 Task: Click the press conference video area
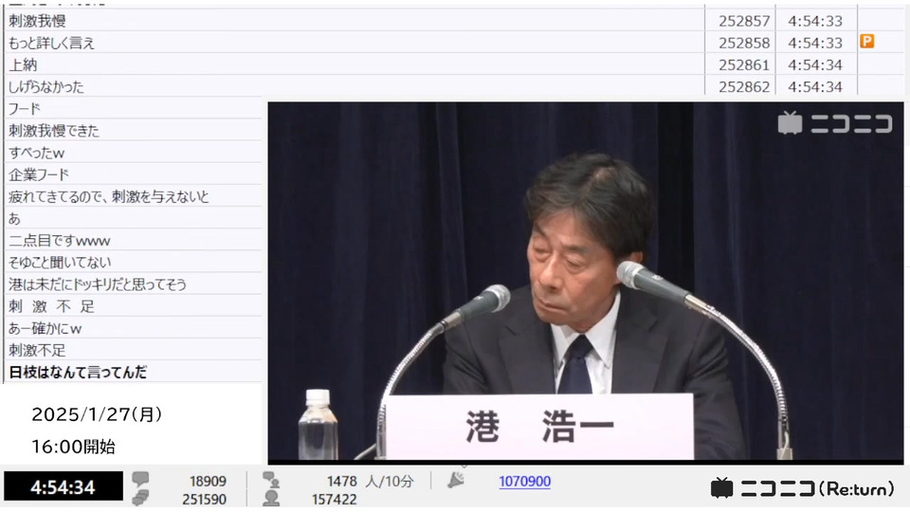tap(586, 282)
